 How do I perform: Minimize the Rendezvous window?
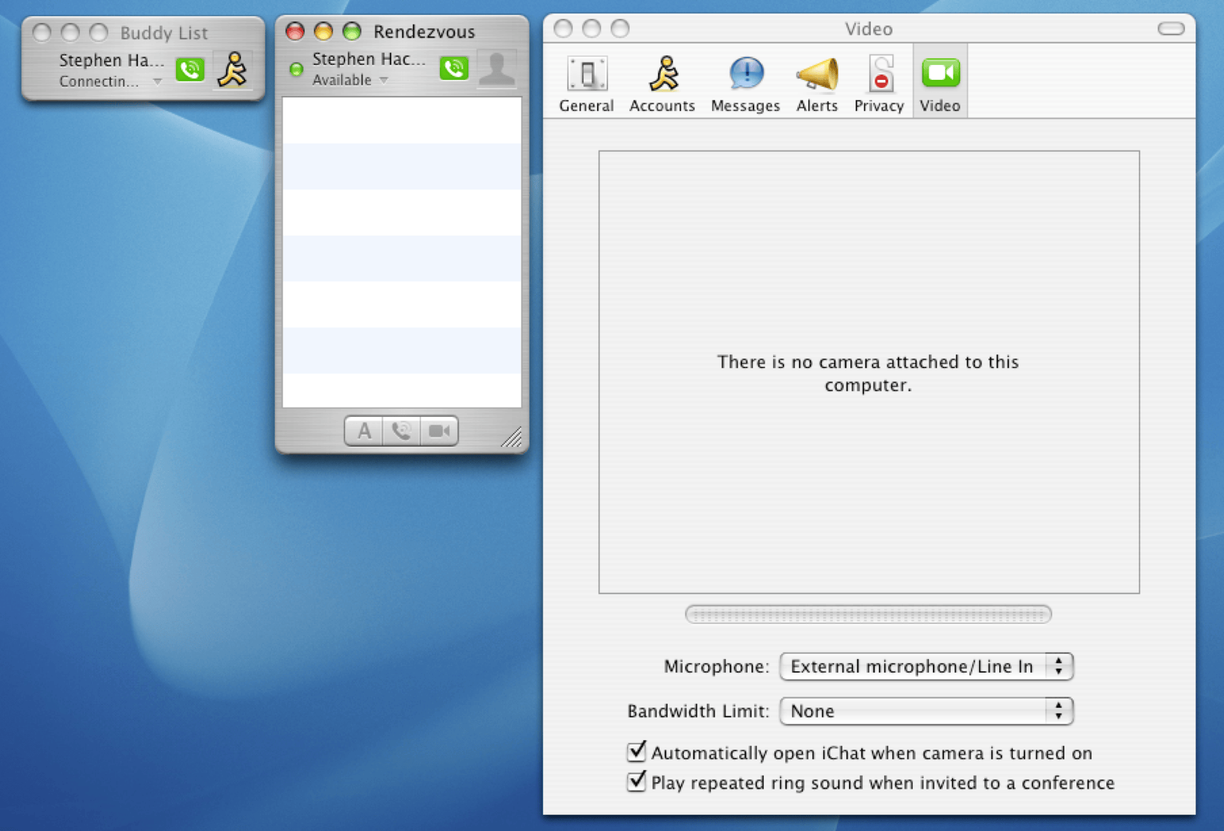(x=324, y=31)
